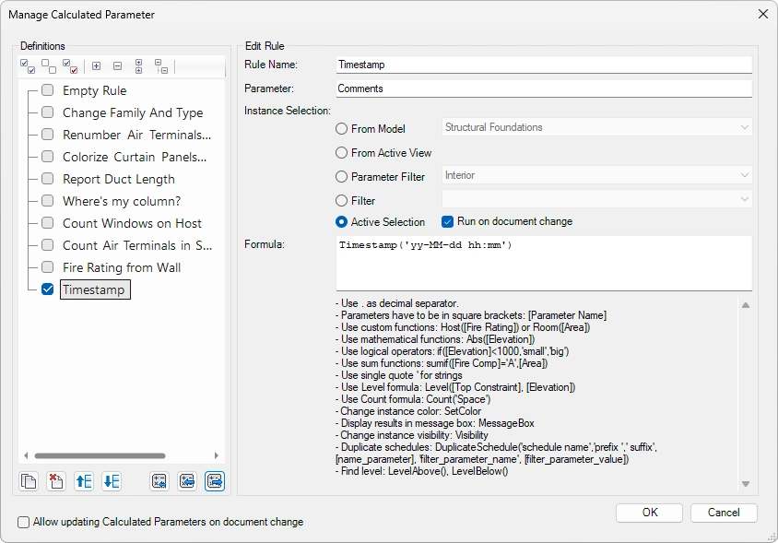The width and height of the screenshot is (778, 543).
Task: Uncheck all rule definitions
Action: [47, 66]
